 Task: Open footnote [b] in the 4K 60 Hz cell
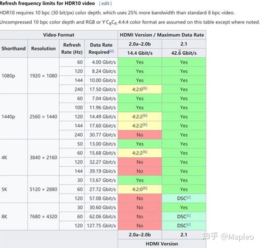[146, 152]
